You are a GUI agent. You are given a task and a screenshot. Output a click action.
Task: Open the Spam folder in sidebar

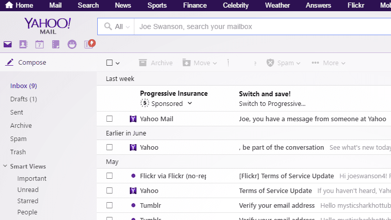point(18,139)
